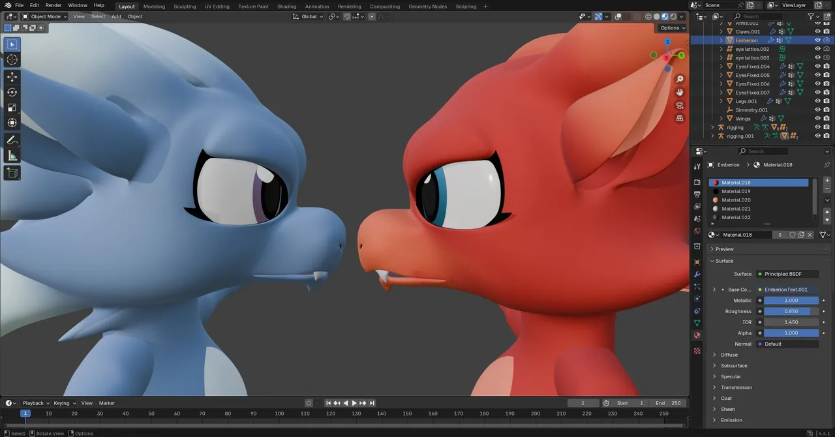Activate the Annotate tool
The height and width of the screenshot is (437, 835).
[x=12, y=140]
